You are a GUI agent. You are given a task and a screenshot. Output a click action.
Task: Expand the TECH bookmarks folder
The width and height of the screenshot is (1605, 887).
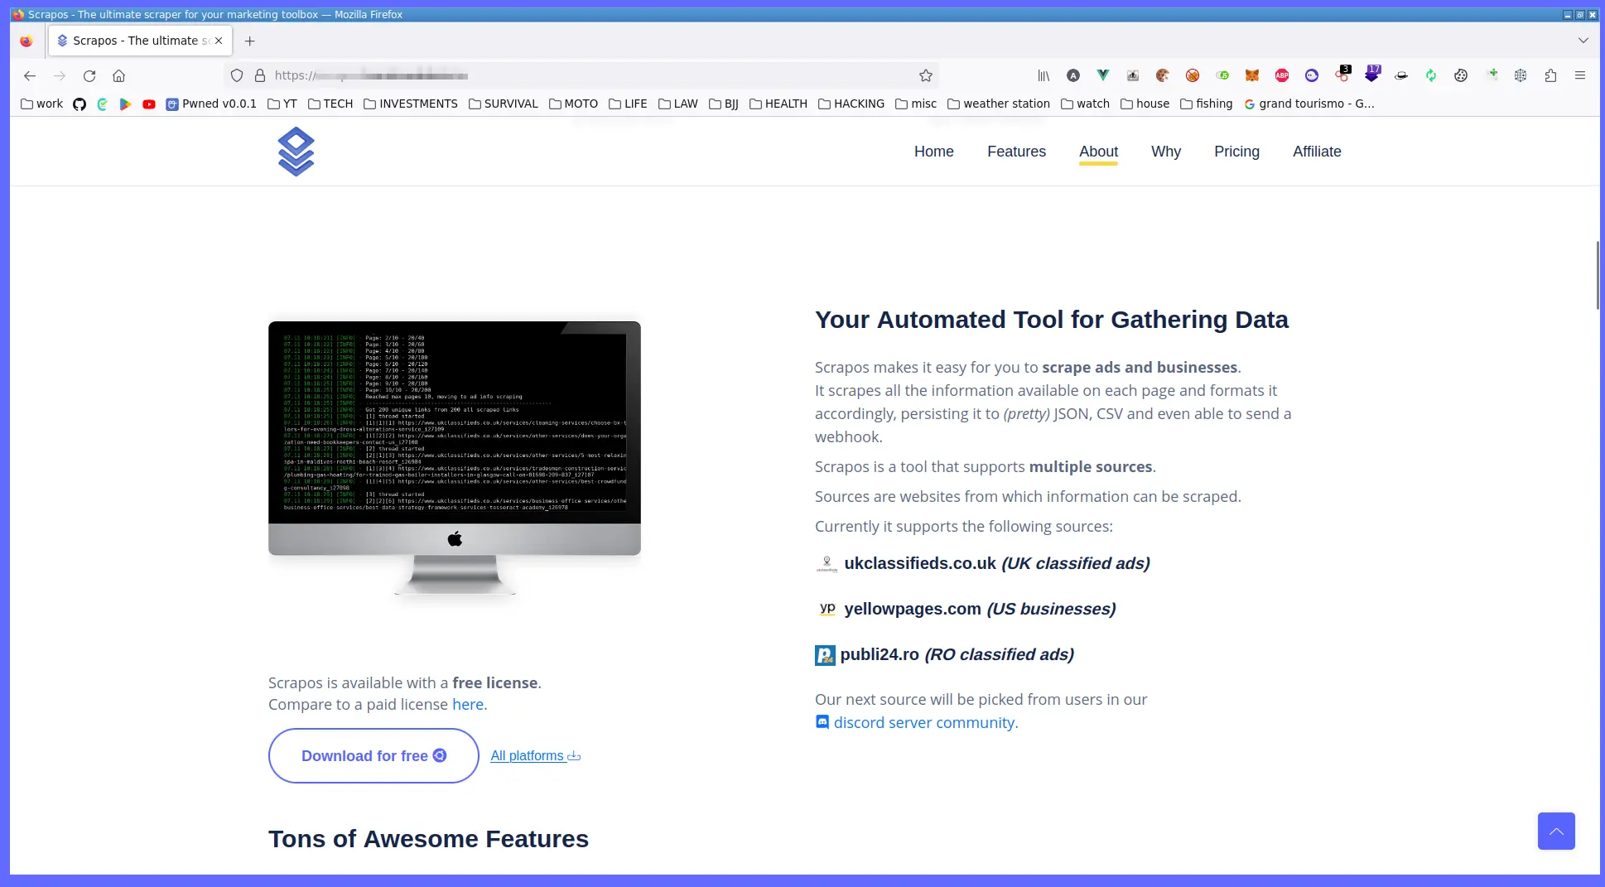330,104
